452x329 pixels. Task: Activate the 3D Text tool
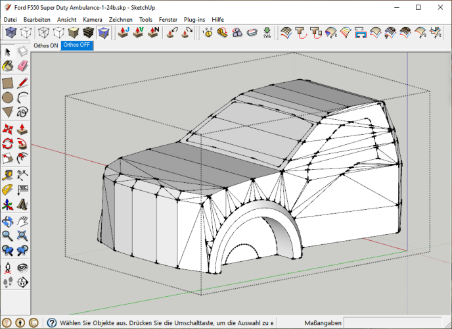point(22,205)
